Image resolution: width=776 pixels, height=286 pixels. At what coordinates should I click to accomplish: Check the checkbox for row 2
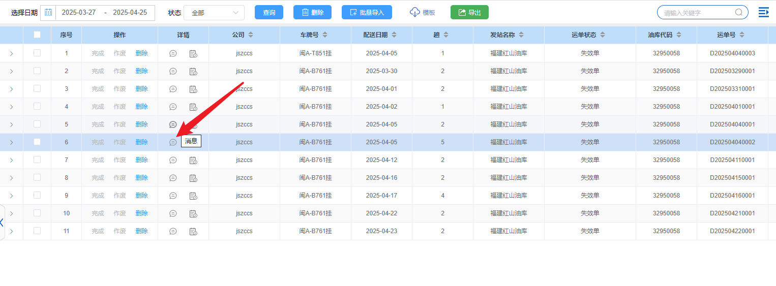(x=37, y=71)
